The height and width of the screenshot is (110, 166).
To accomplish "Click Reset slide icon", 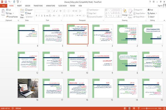I will click(x=26, y=13).
